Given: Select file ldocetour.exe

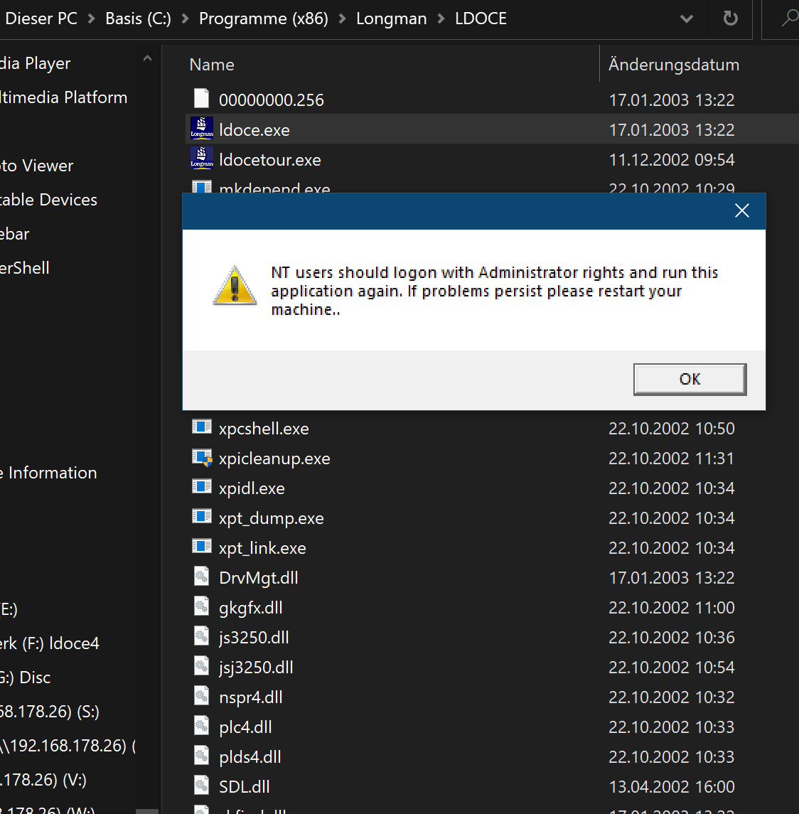Looking at the screenshot, I should coord(270,160).
